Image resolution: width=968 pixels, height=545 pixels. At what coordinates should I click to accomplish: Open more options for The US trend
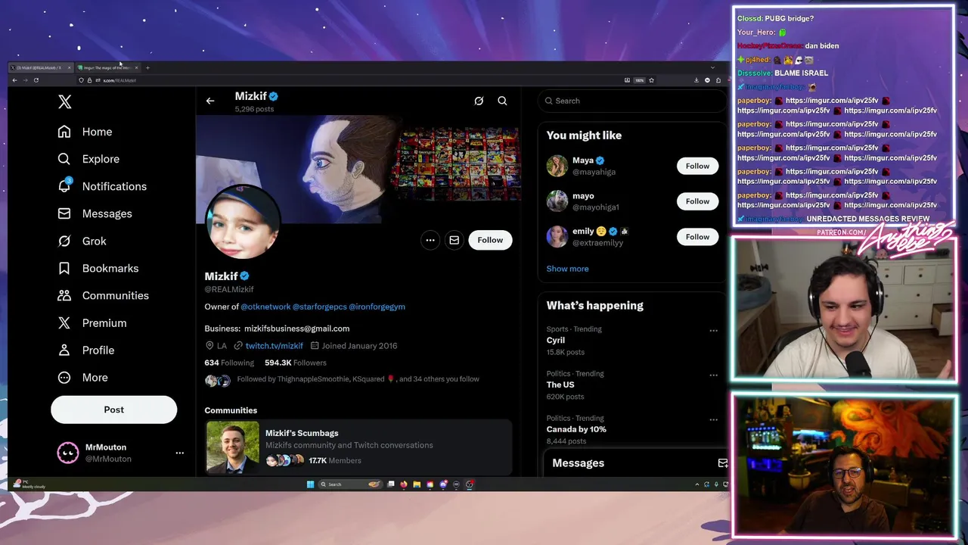pos(713,375)
